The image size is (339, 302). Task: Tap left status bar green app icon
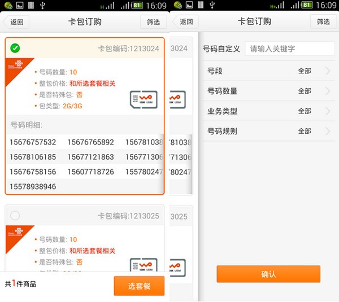coord(8,5)
